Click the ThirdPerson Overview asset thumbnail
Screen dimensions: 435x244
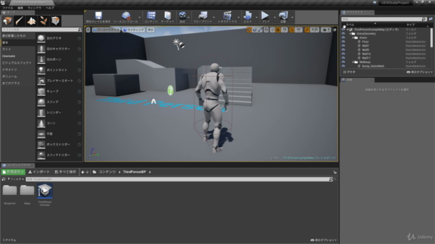click(45, 190)
